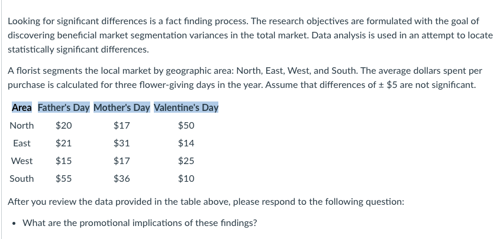Select the Valentine's Day column header
Viewport: 500px width, 239px height.
186,108
